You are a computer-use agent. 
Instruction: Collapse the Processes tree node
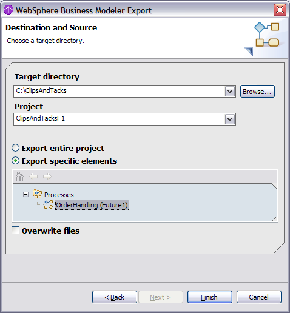25,195
